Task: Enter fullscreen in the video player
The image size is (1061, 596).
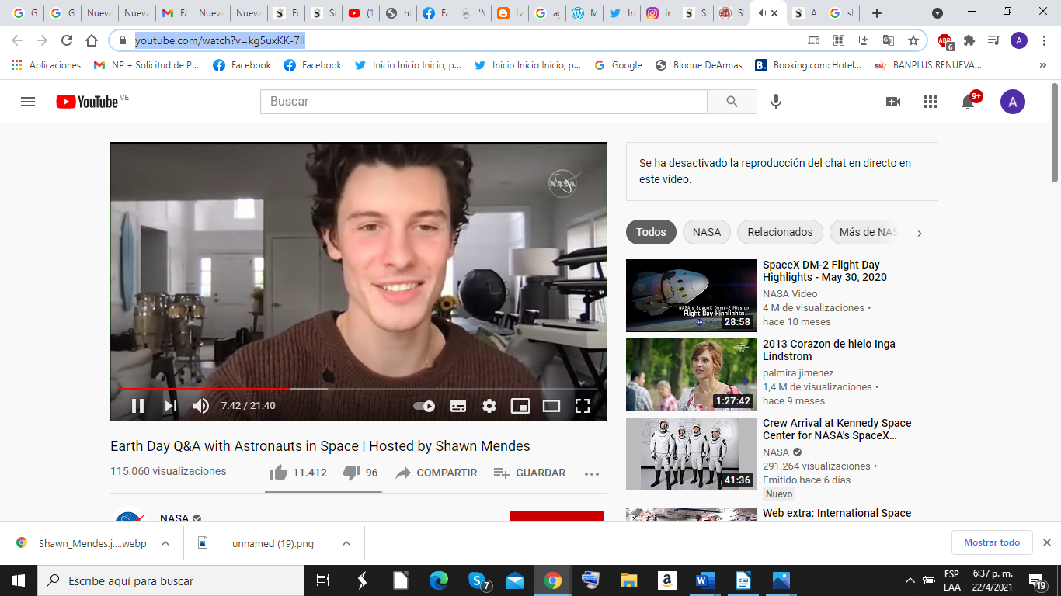Action: pos(582,405)
